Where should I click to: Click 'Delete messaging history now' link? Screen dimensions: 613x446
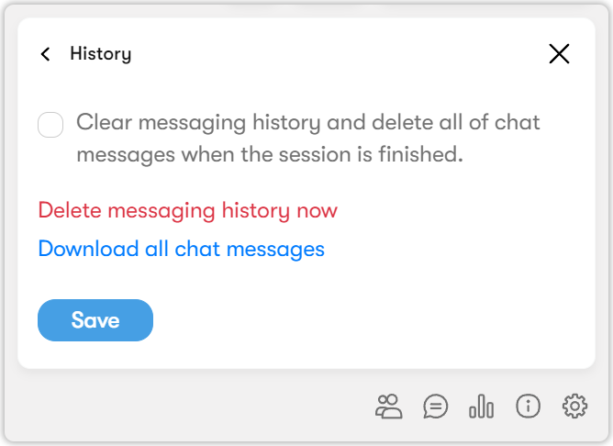(x=187, y=210)
